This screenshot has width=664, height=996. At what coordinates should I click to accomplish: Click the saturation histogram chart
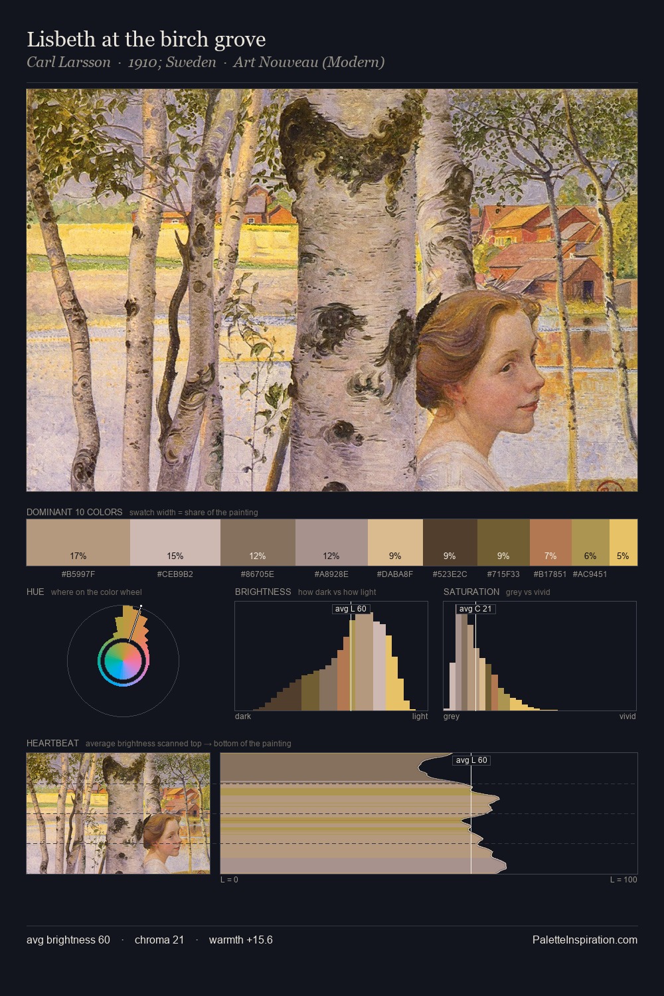(x=540, y=656)
